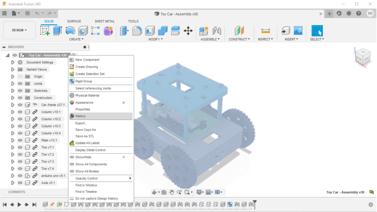Click the Joint tool under ASSEMBLE

[x=217, y=30]
